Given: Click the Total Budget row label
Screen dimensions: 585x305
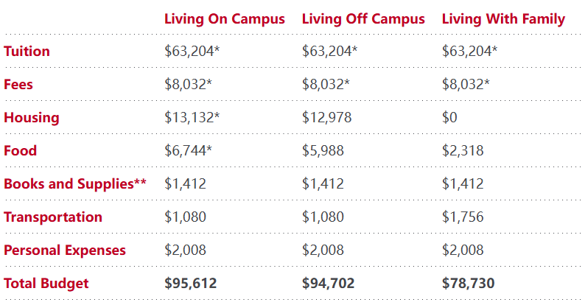Looking at the screenshot, I should click(x=46, y=284).
